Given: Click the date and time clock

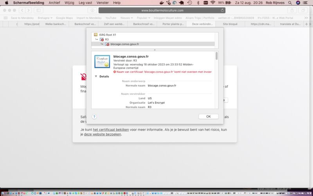Looking at the screenshot, I should tap(249, 3).
